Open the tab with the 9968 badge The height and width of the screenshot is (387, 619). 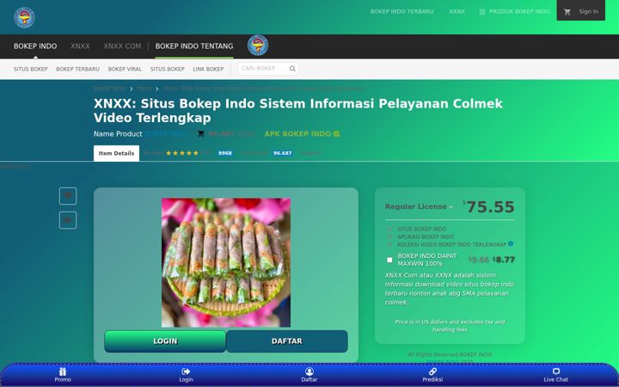point(187,153)
